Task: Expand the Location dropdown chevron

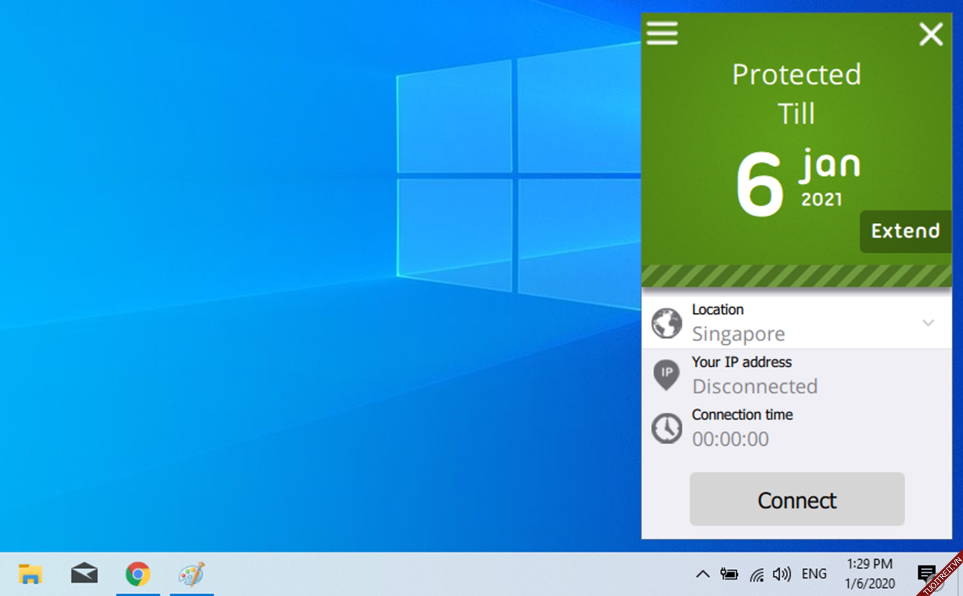Action: (x=928, y=323)
